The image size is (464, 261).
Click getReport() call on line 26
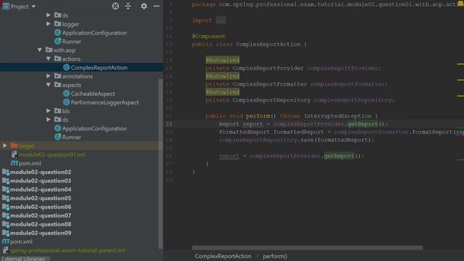click(x=339, y=156)
